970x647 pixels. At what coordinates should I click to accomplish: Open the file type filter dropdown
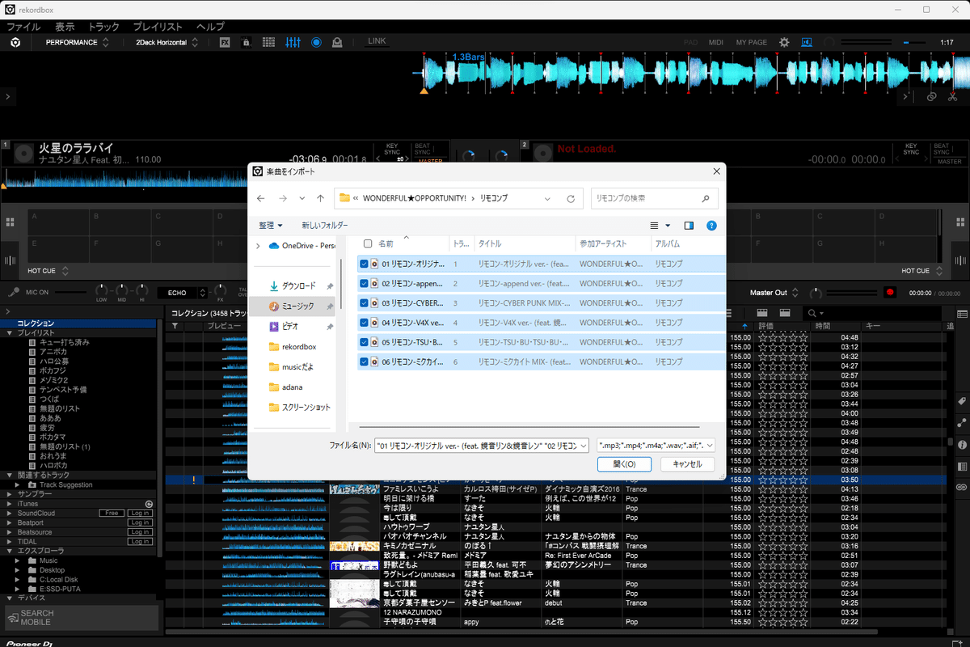pos(656,445)
